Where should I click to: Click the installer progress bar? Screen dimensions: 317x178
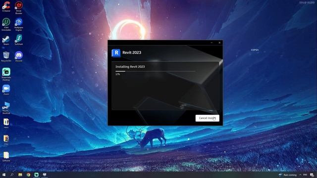click(155, 71)
